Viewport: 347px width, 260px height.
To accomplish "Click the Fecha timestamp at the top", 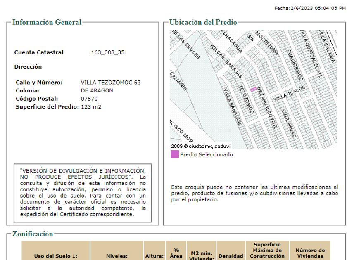I will (x=310, y=8).
